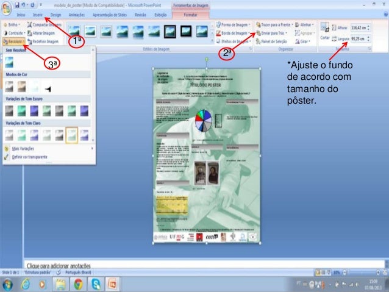Viewport: 389px width, 292px height.
Task: Click the Largura width input field
Action: pos(366,37)
